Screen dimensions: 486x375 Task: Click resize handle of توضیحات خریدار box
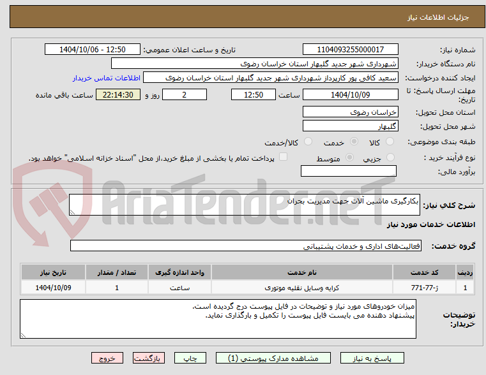[x=23, y=335]
